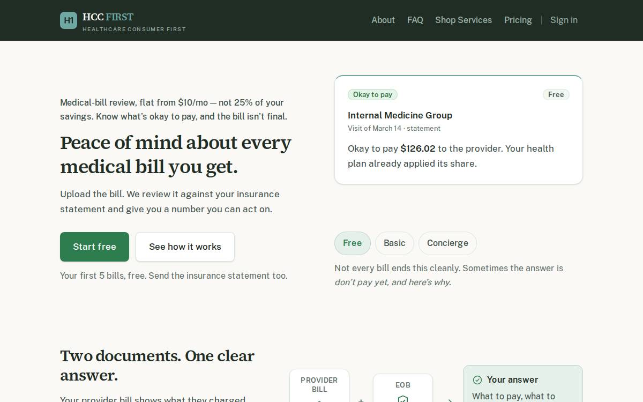Click 'Upload the bill' description paragraph
This screenshot has height=402, width=643.
click(170, 202)
